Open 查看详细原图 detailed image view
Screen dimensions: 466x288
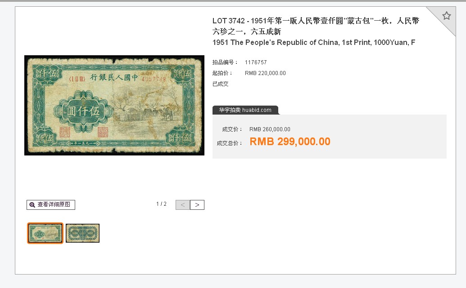point(51,204)
